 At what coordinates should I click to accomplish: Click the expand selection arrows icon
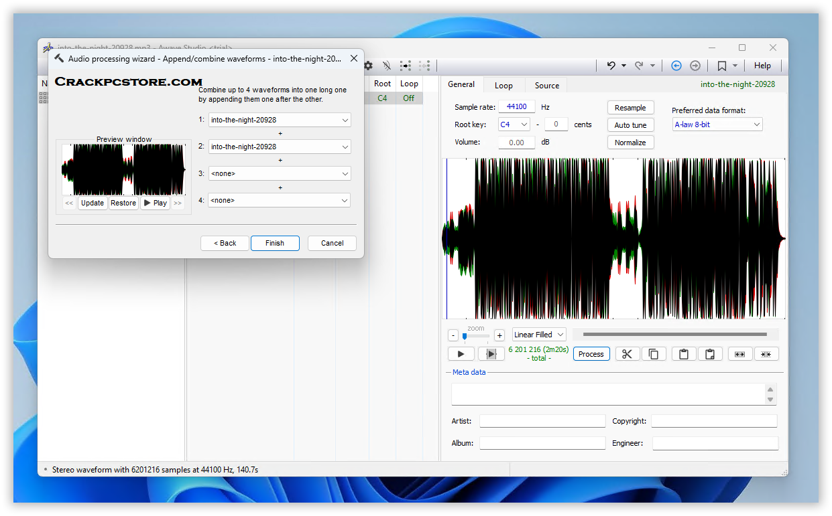click(739, 354)
